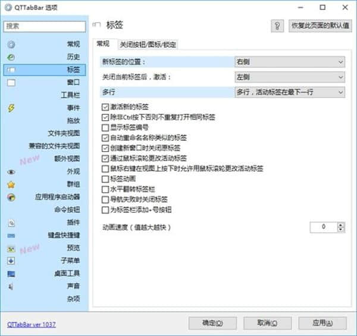Enable 鼠标右键在视图上按下 checkbox
Screen dimensions: 357x336
(x=105, y=169)
